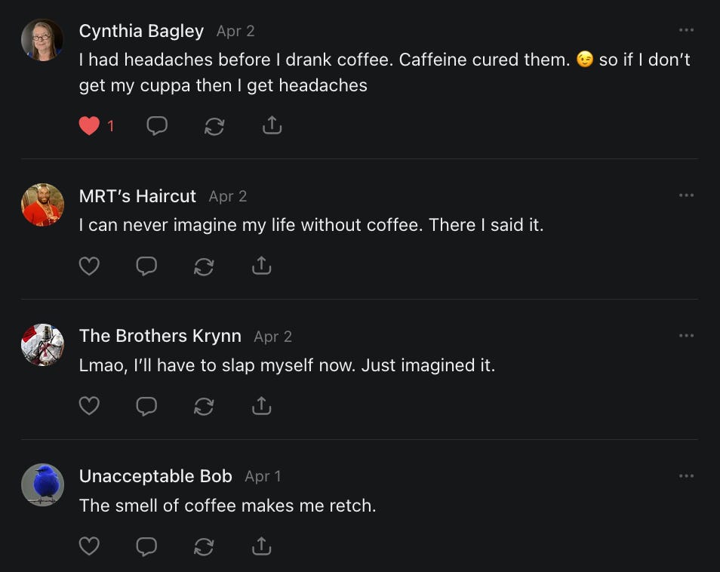Restack Cynthia Bagley's comment
This screenshot has height=572, width=720.
coord(214,126)
